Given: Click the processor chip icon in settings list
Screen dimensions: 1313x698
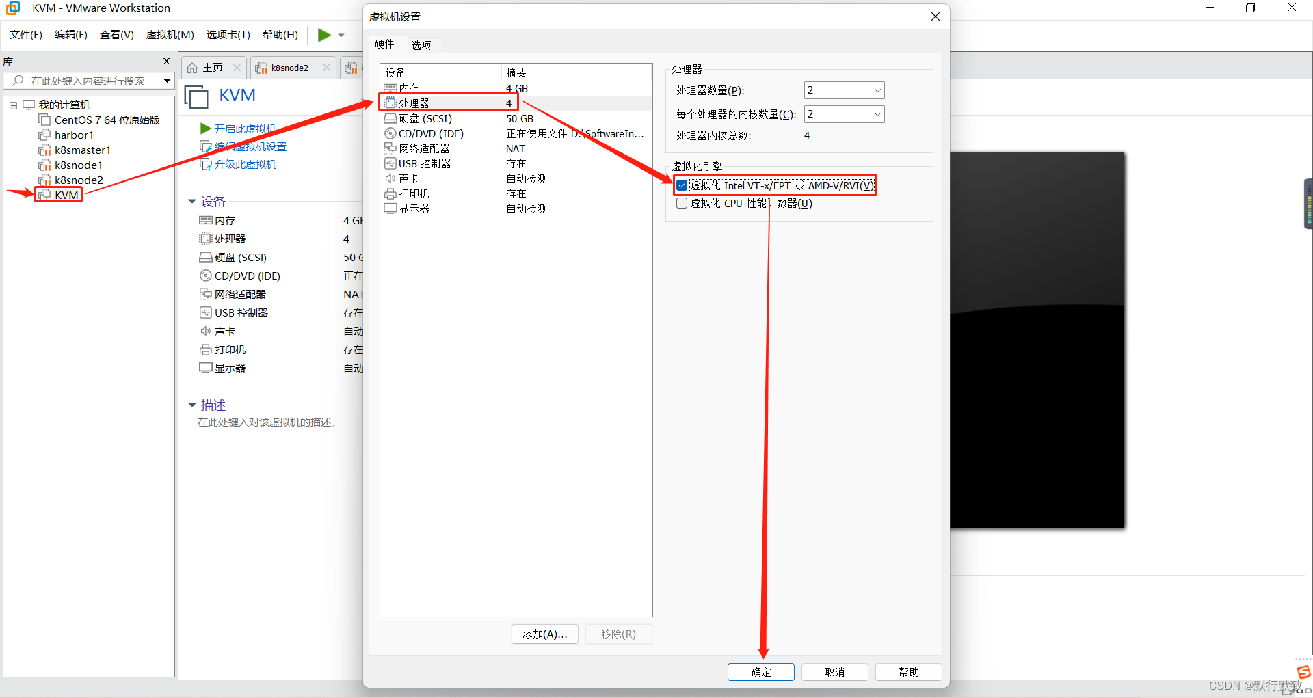Looking at the screenshot, I should pos(390,103).
